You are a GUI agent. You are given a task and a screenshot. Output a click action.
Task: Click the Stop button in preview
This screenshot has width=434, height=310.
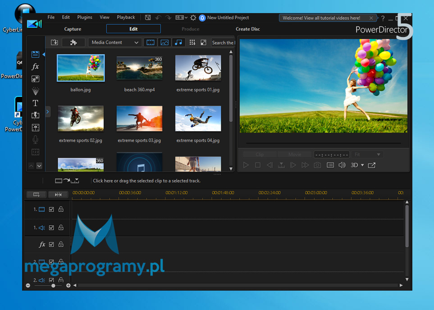pyautogui.click(x=258, y=165)
